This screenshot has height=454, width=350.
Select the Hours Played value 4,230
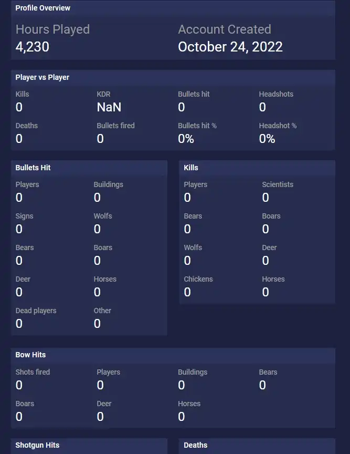click(33, 47)
